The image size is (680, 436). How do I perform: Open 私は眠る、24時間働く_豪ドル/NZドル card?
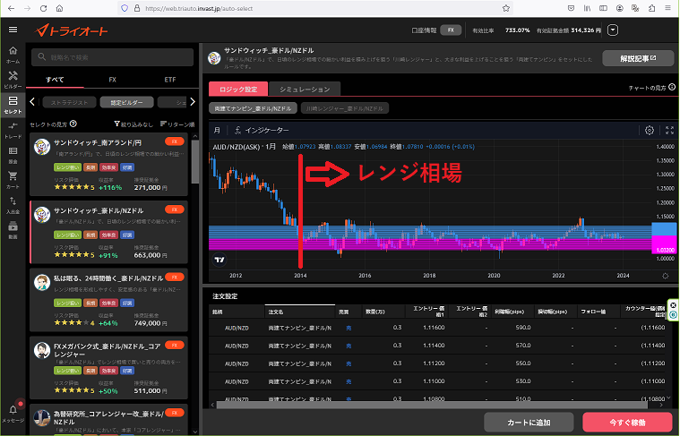108,300
